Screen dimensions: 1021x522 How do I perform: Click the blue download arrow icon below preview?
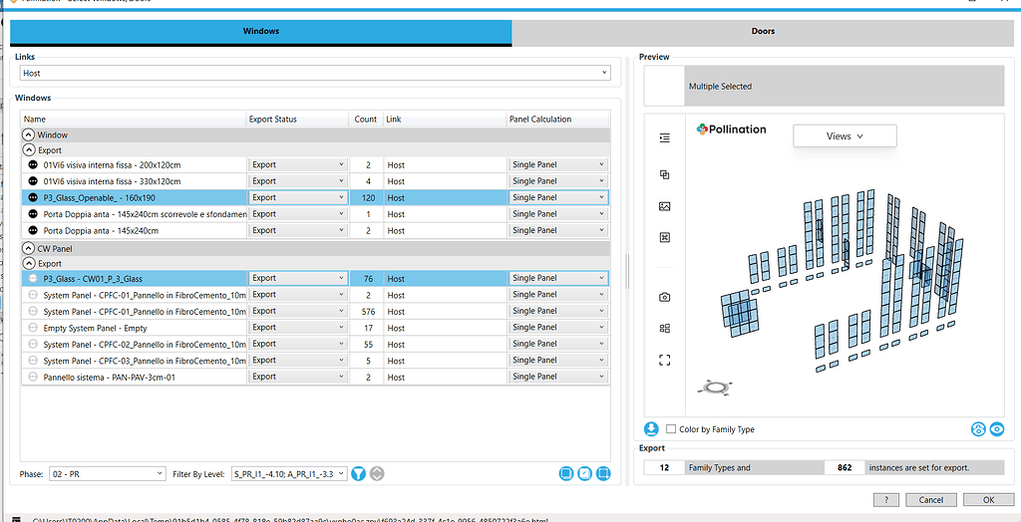(651, 429)
